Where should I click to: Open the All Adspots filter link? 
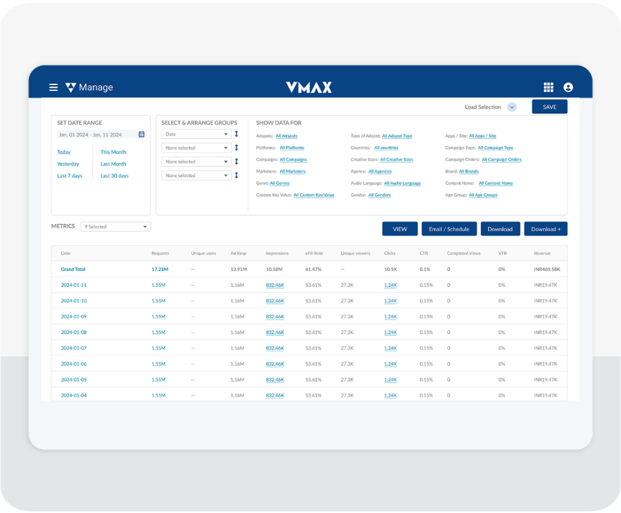point(286,136)
